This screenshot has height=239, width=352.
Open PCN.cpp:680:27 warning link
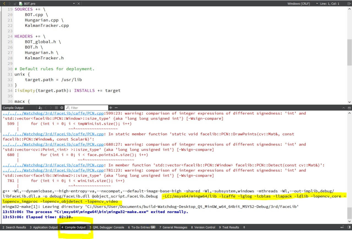[53, 144]
